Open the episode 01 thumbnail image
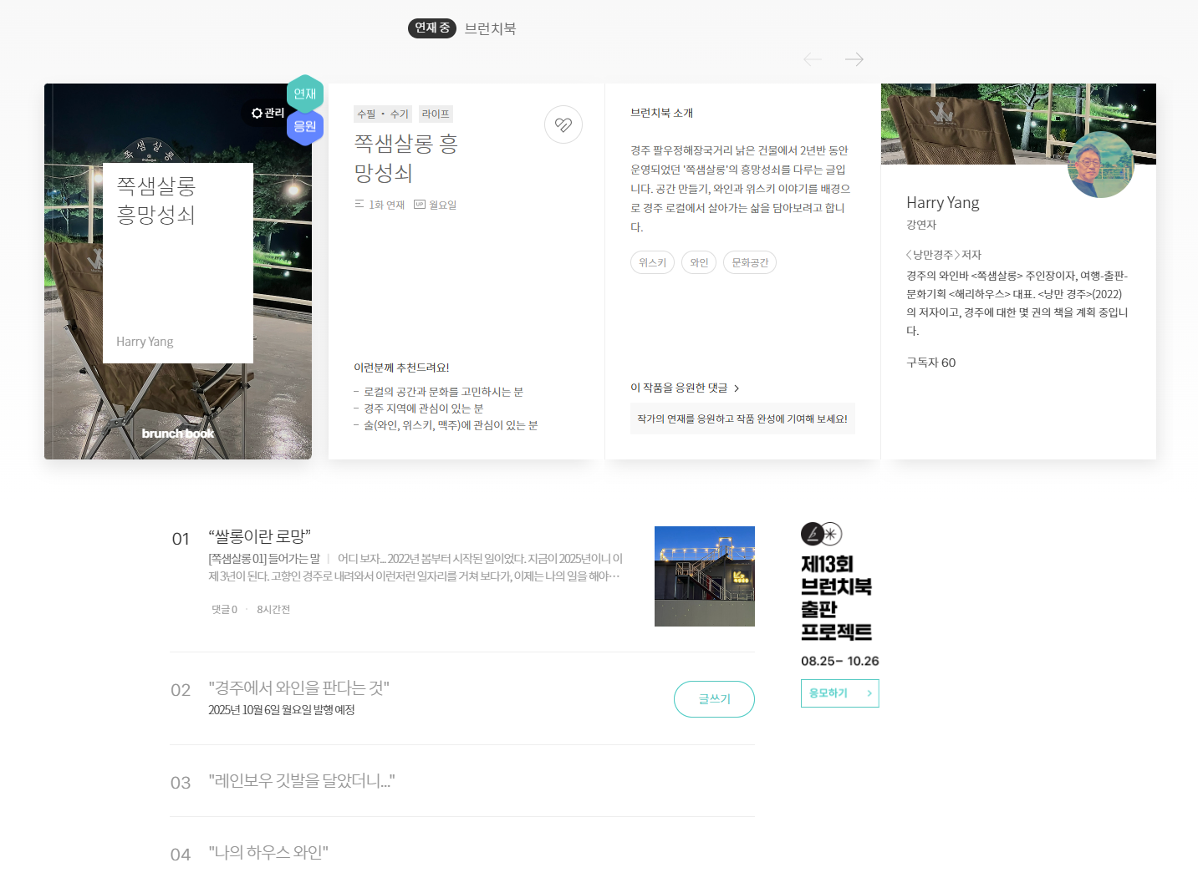The image size is (1198, 888). (x=704, y=576)
